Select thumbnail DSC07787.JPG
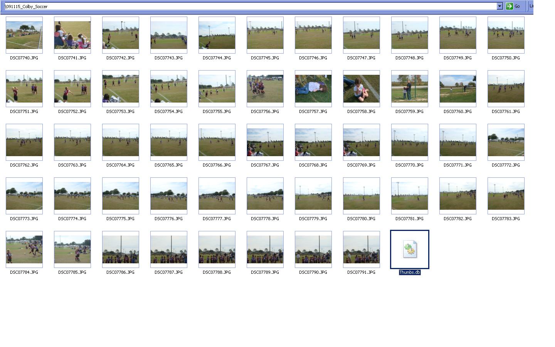This screenshot has width=555, height=347. pyautogui.click(x=169, y=249)
